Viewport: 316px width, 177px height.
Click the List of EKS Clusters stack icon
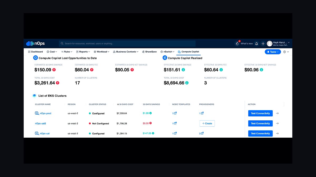tap(34, 96)
